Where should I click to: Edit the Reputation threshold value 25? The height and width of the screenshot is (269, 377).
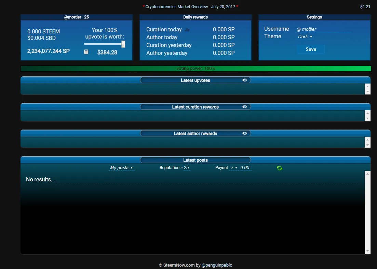(186, 168)
